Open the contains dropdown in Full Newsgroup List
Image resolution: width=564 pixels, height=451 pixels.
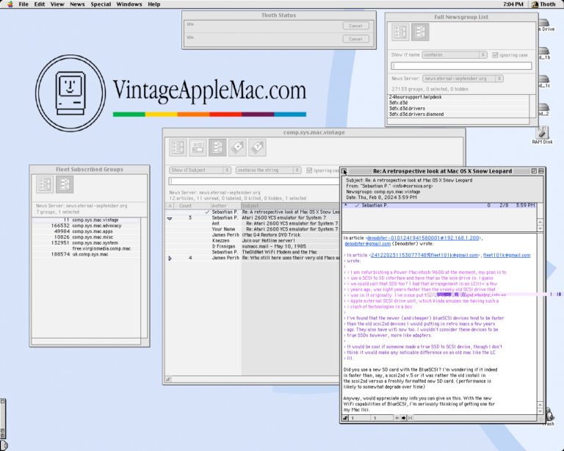[x=455, y=54]
